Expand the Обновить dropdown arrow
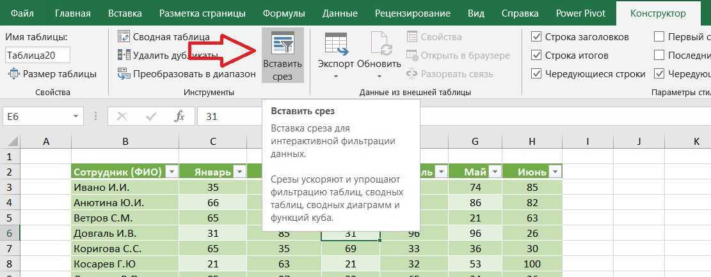The image size is (711, 277). [379, 77]
